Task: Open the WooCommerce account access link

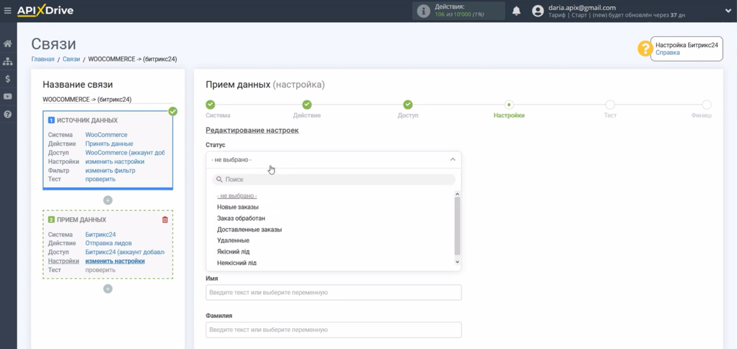Action: point(125,153)
